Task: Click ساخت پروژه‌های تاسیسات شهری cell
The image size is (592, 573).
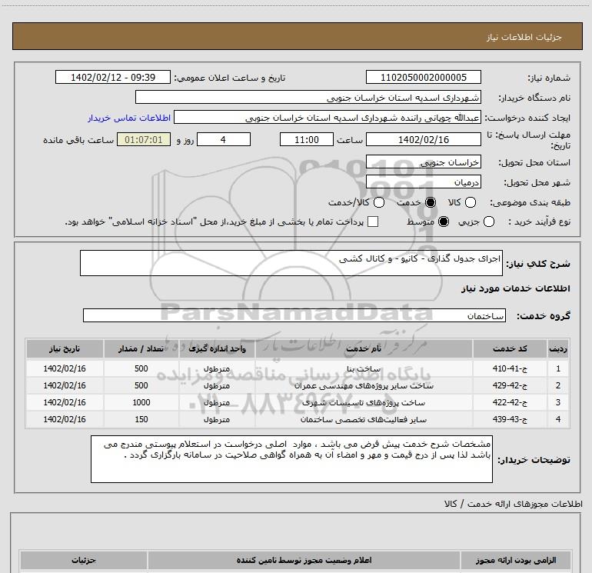Action: pos(364,403)
